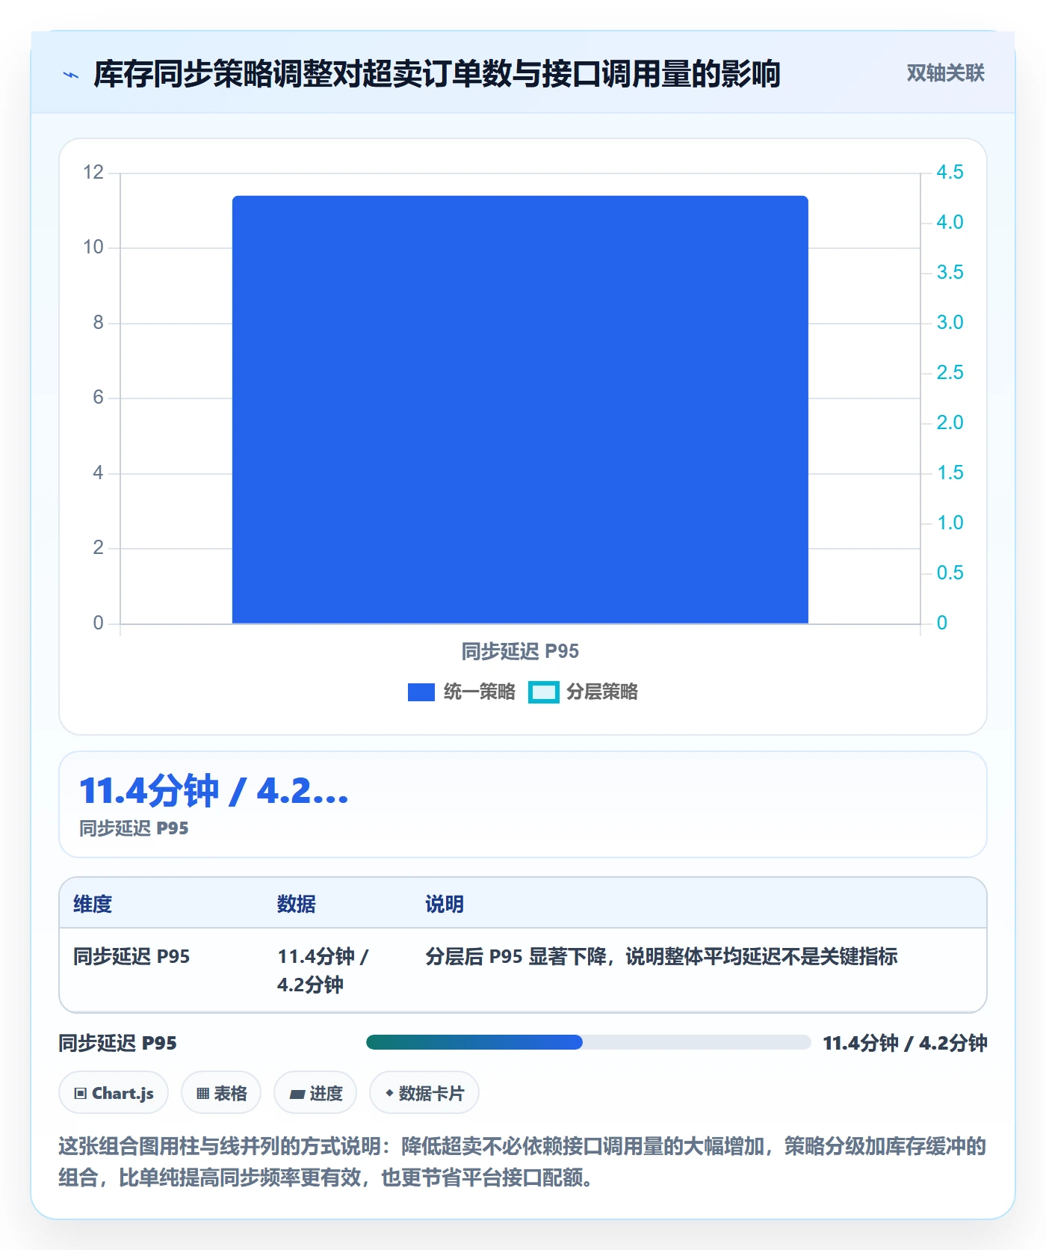This screenshot has height=1250, width=1046.
Task: Toggle the 分层策略 legend item
Action: pyautogui.click(x=584, y=692)
